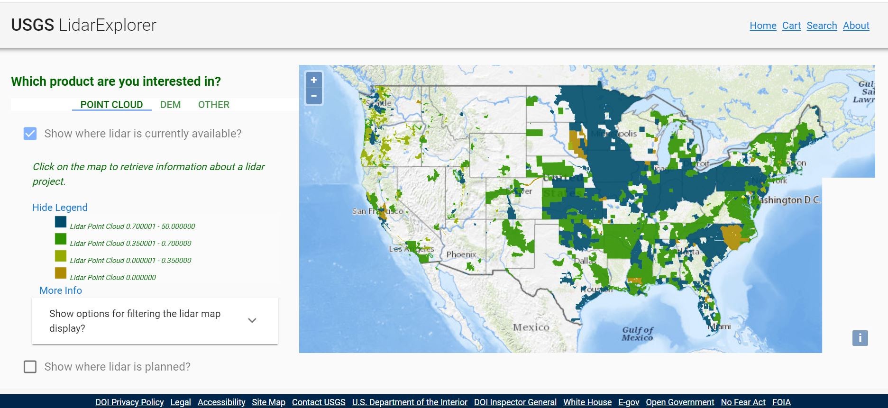
Task: Open the map info button
Action: 860,338
